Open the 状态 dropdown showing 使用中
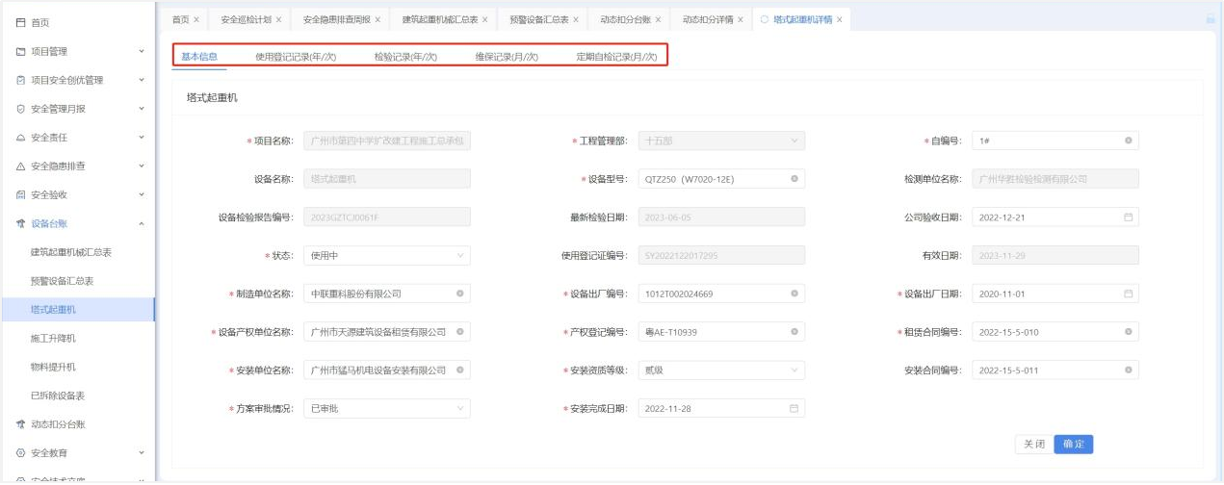This screenshot has width=1224, height=485. 386,256
